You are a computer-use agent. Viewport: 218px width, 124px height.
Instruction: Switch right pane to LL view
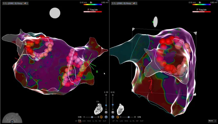tap(130, 121)
